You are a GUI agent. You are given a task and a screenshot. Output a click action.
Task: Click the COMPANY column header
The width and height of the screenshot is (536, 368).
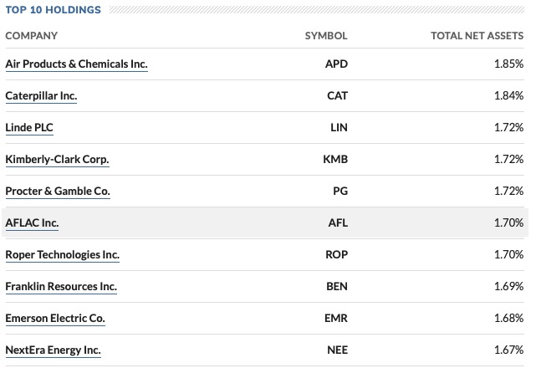32,36
